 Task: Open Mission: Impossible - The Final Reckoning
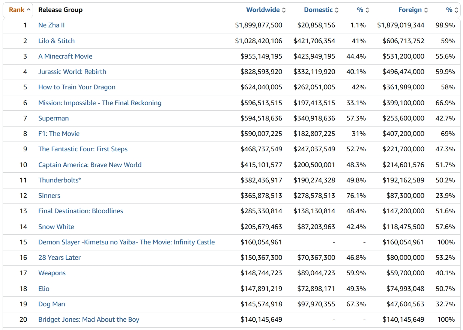(x=100, y=103)
